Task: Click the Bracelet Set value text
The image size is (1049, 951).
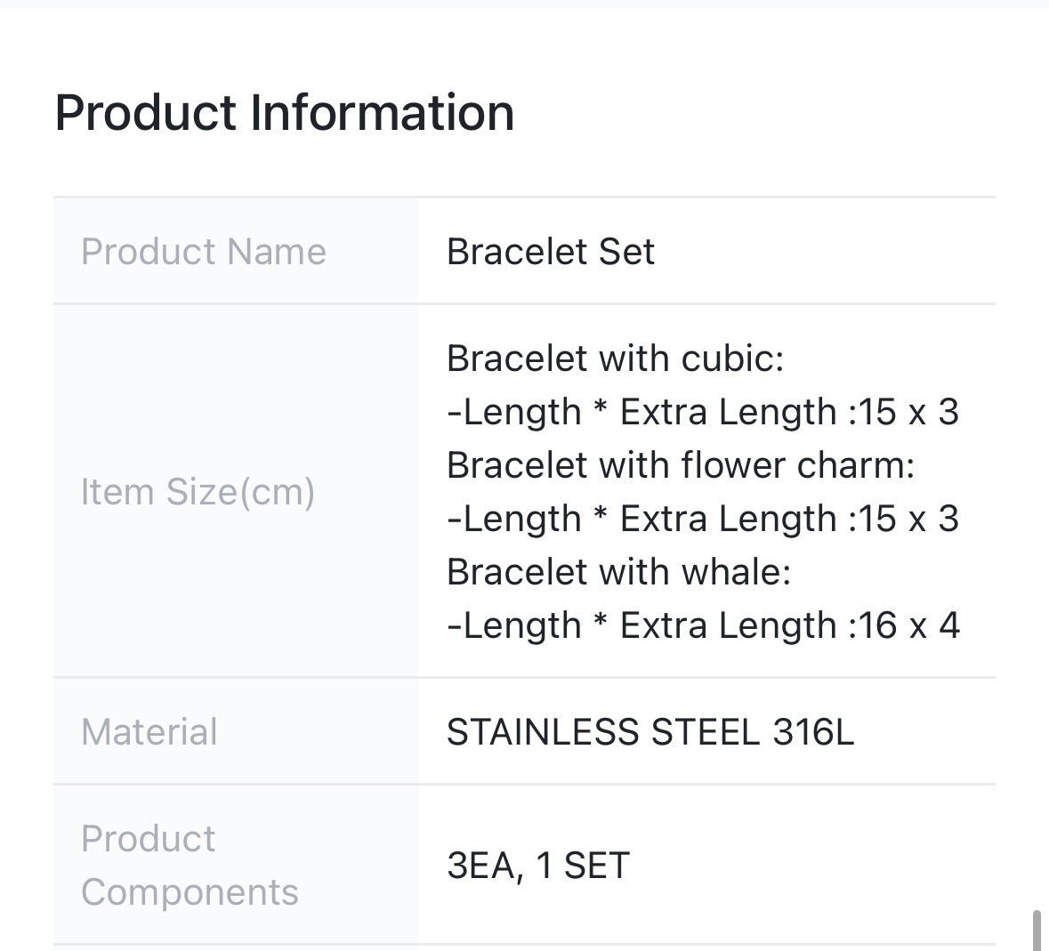Action: pos(551,252)
